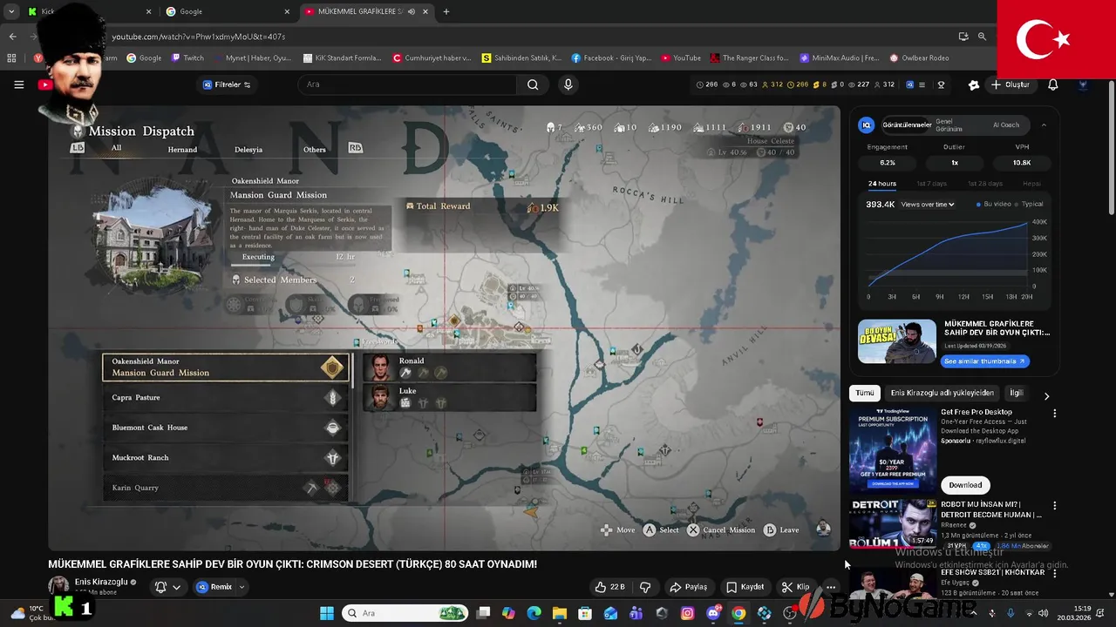Click the YouTube search magnifier button
1116x627 pixels.
532,84
